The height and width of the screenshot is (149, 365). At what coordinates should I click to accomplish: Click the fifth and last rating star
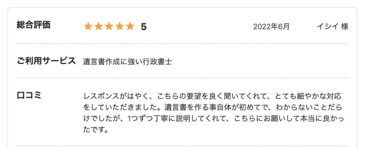[x=130, y=26]
